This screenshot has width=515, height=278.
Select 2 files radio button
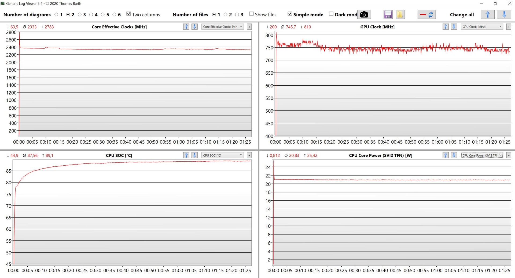pos(225,15)
